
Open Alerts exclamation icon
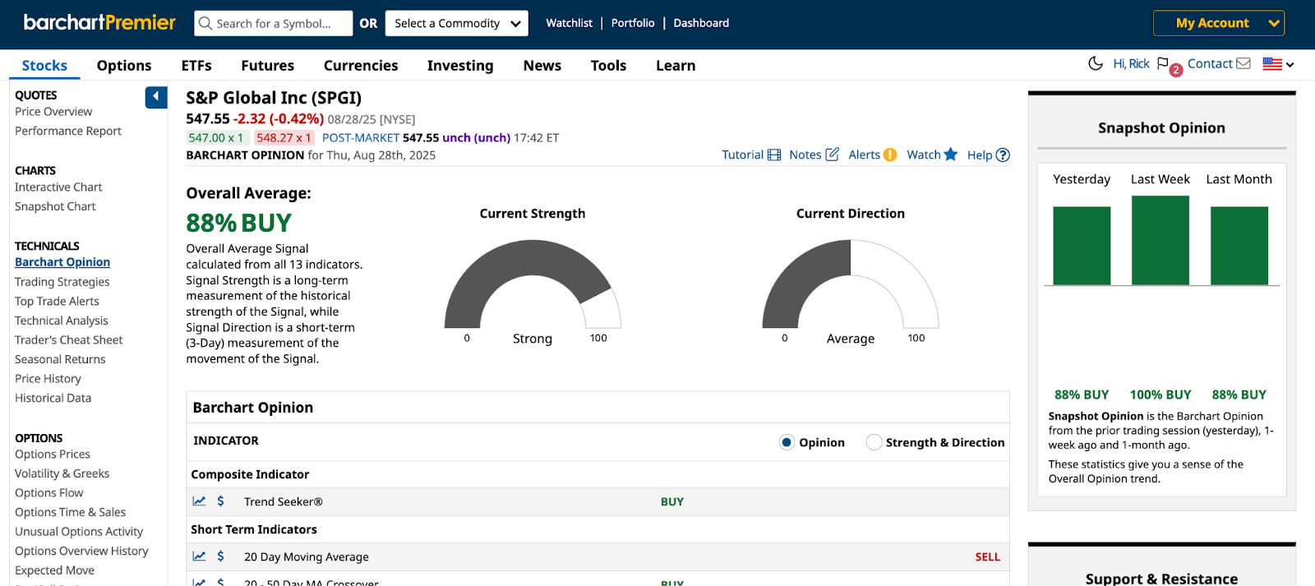pyautogui.click(x=890, y=155)
